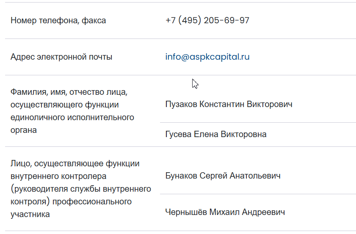This screenshot has height=234, width=356.
Task: Click the "Номер телефона, факса" label
Action: [58, 20]
